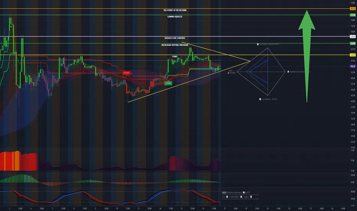Screen dimensions: 357x211
Task: Select the large green up arrow drawing
Action: click(x=307, y=56)
